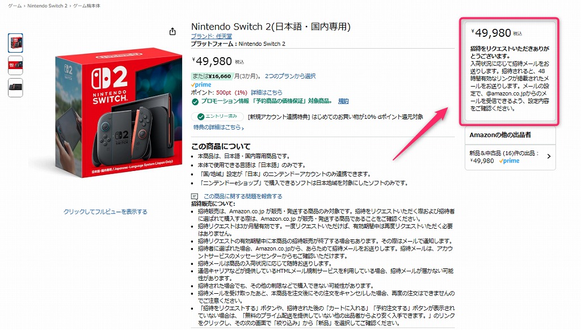Viewport: 581px width, 330px height.
Task: Click the share icon above product image
Action: point(172,31)
